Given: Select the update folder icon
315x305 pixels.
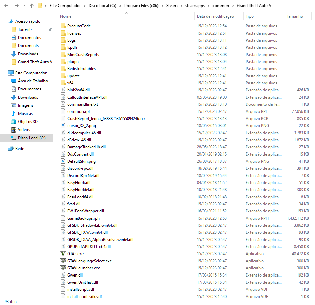Looking at the screenshot, I should 63,76.
